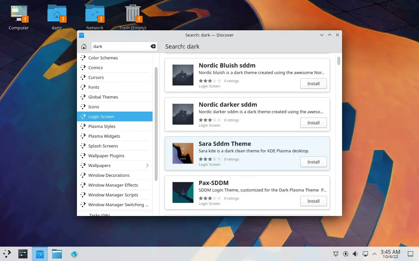Select the Window Manager Scripts category
Viewport: 419px width, 261px height.
pyautogui.click(x=115, y=195)
